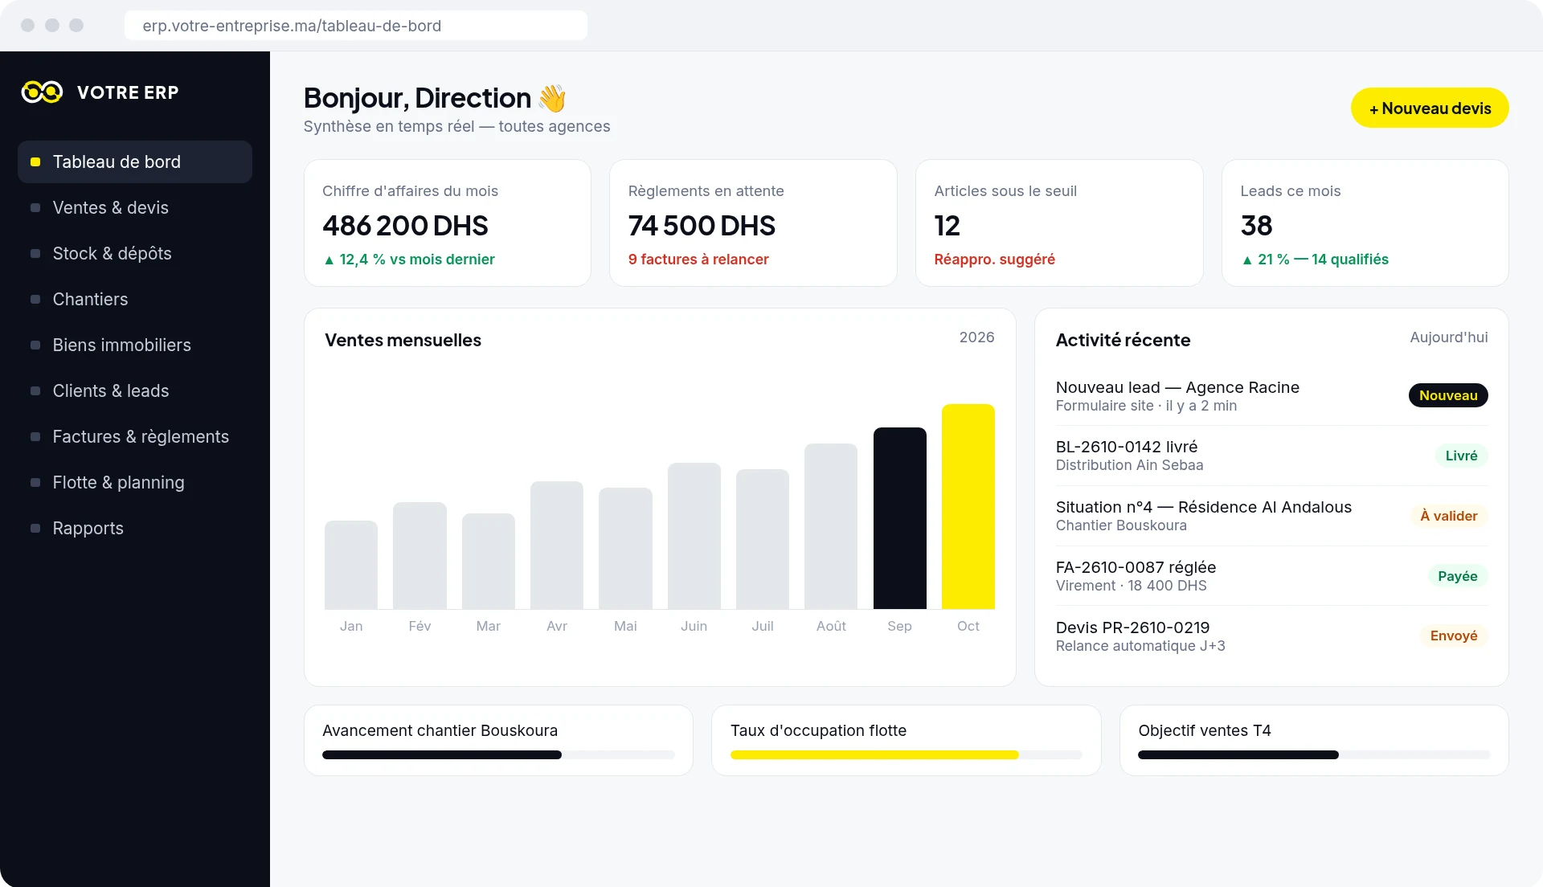Click Relance automatique J+3 text
Image resolution: width=1543 pixels, height=887 pixels.
[1140, 646]
